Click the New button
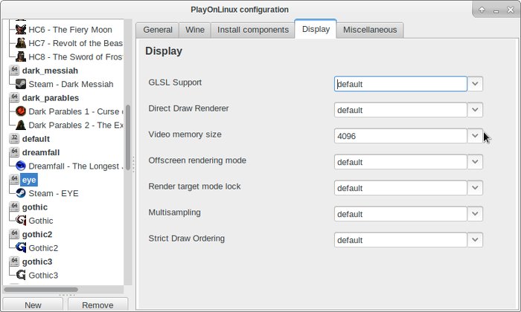The height and width of the screenshot is (312, 521). [33, 305]
